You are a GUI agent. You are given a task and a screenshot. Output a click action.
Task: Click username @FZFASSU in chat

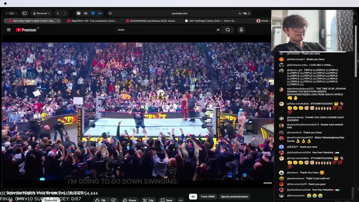click(293, 54)
